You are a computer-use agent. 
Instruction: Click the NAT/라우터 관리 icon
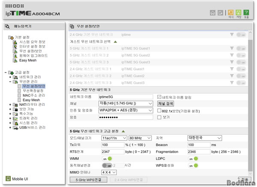pyautogui.click(x=15, y=104)
